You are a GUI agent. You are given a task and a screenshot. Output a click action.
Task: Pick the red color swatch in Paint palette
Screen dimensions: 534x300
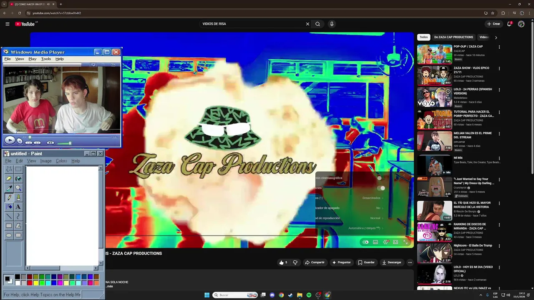coord(30,283)
